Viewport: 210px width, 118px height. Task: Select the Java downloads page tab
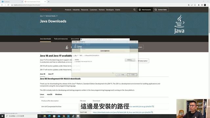(x=45, y=39)
